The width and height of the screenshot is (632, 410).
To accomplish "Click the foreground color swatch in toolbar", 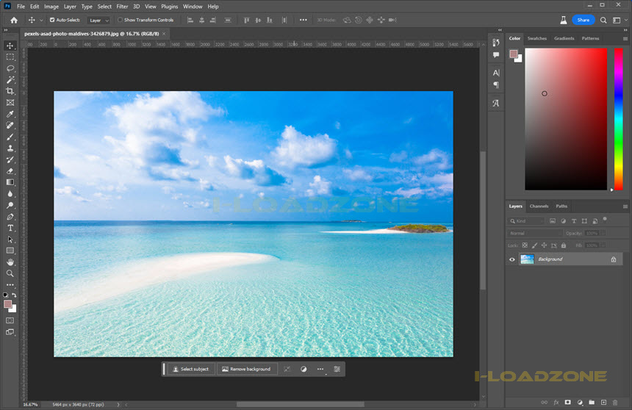I will pos(7,304).
